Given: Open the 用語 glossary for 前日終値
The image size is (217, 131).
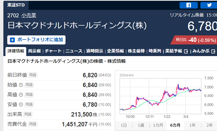Looking at the screenshot, I should [33, 75].
